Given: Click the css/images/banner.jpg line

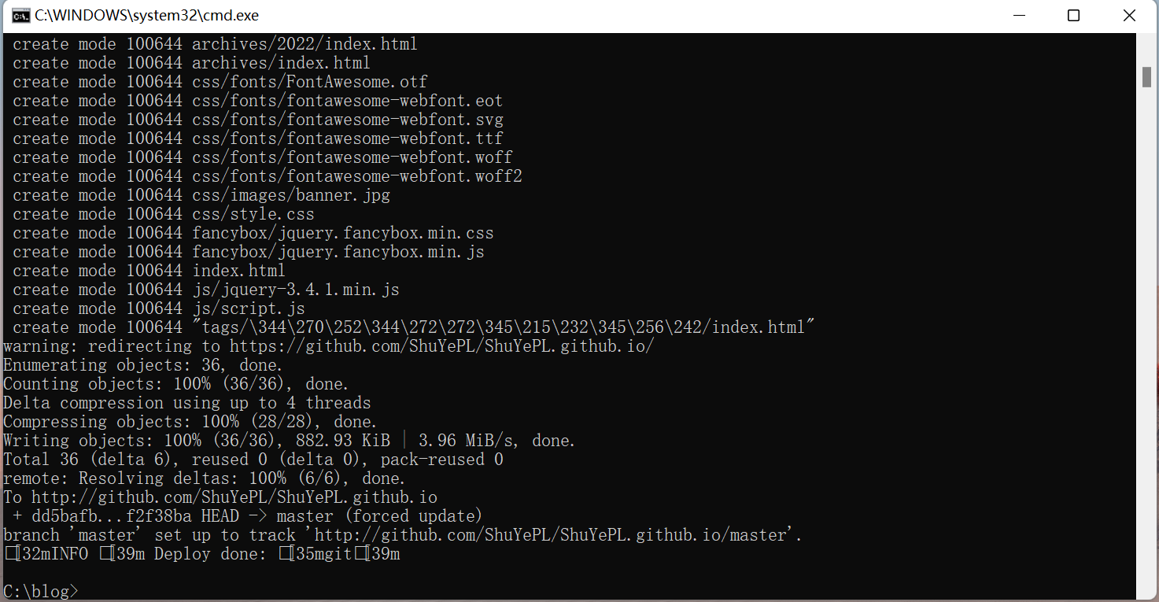Looking at the screenshot, I should click(x=290, y=195).
